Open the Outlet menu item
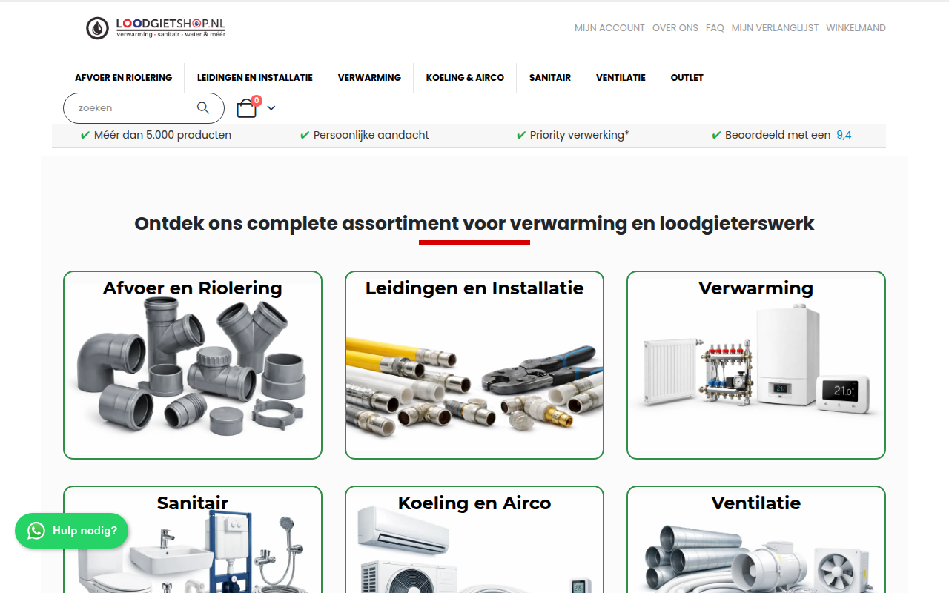 click(x=687, y=77)
